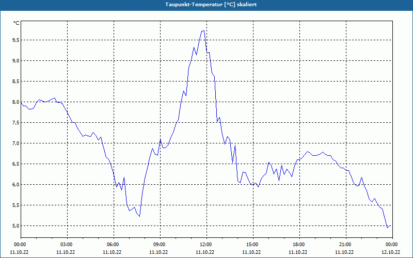
Task: Click the 8,5 y-axis label
Action: click(x=16, y=82)
